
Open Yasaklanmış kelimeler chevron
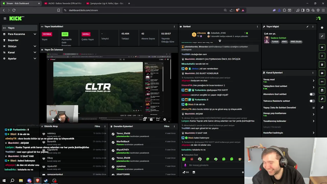313,121
